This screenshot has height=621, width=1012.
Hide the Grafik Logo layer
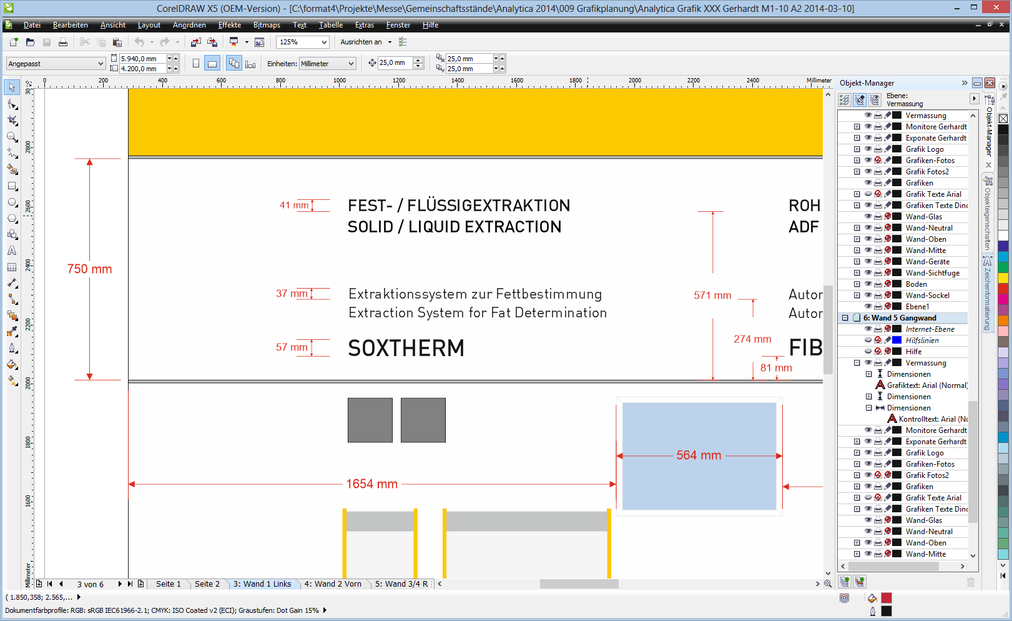tap(868, 149)
